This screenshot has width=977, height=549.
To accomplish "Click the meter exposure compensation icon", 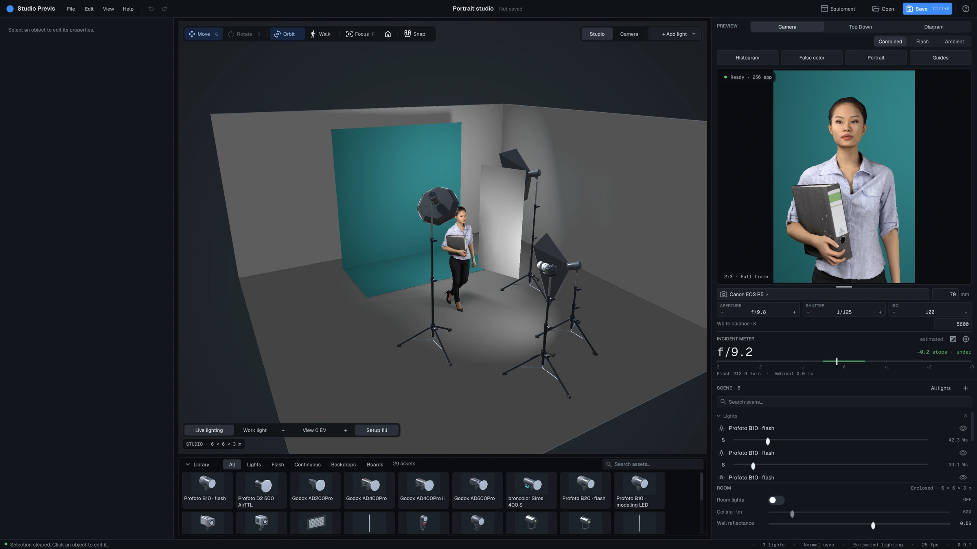I will pyautogui.click(x=953, y=339).
